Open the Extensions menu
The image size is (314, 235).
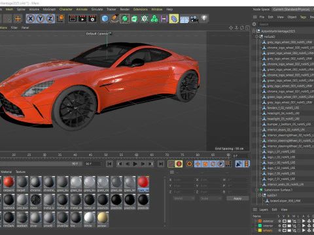point(141,9)
